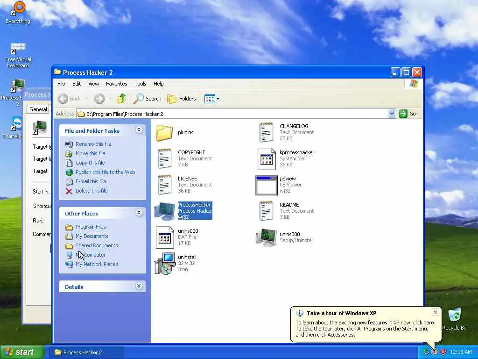Select the kprocesshacker system file icon
478x359 pixels.
267,159
